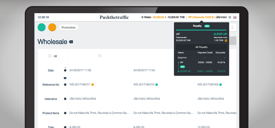Screen dimensions: 275x128
Task: Click the columns icon behind Royalty popup
Action: [232, 28]
